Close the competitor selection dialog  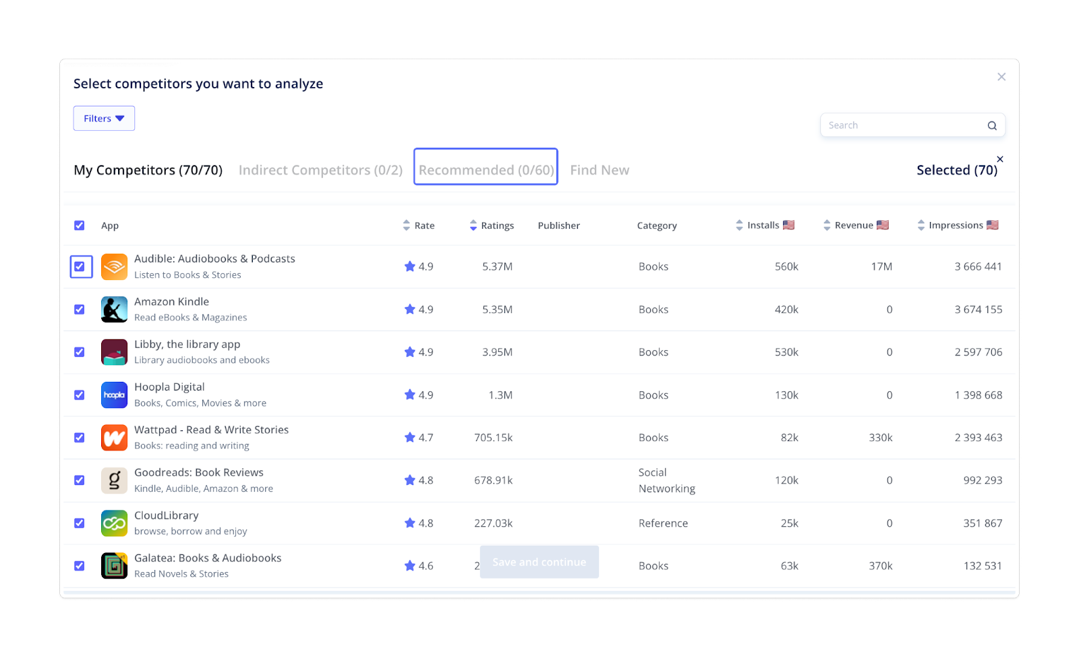(1001, 77)
